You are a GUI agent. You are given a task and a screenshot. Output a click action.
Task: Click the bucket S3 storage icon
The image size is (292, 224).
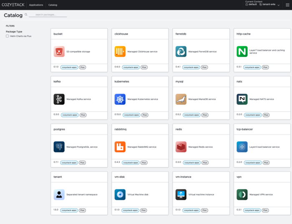59,52
